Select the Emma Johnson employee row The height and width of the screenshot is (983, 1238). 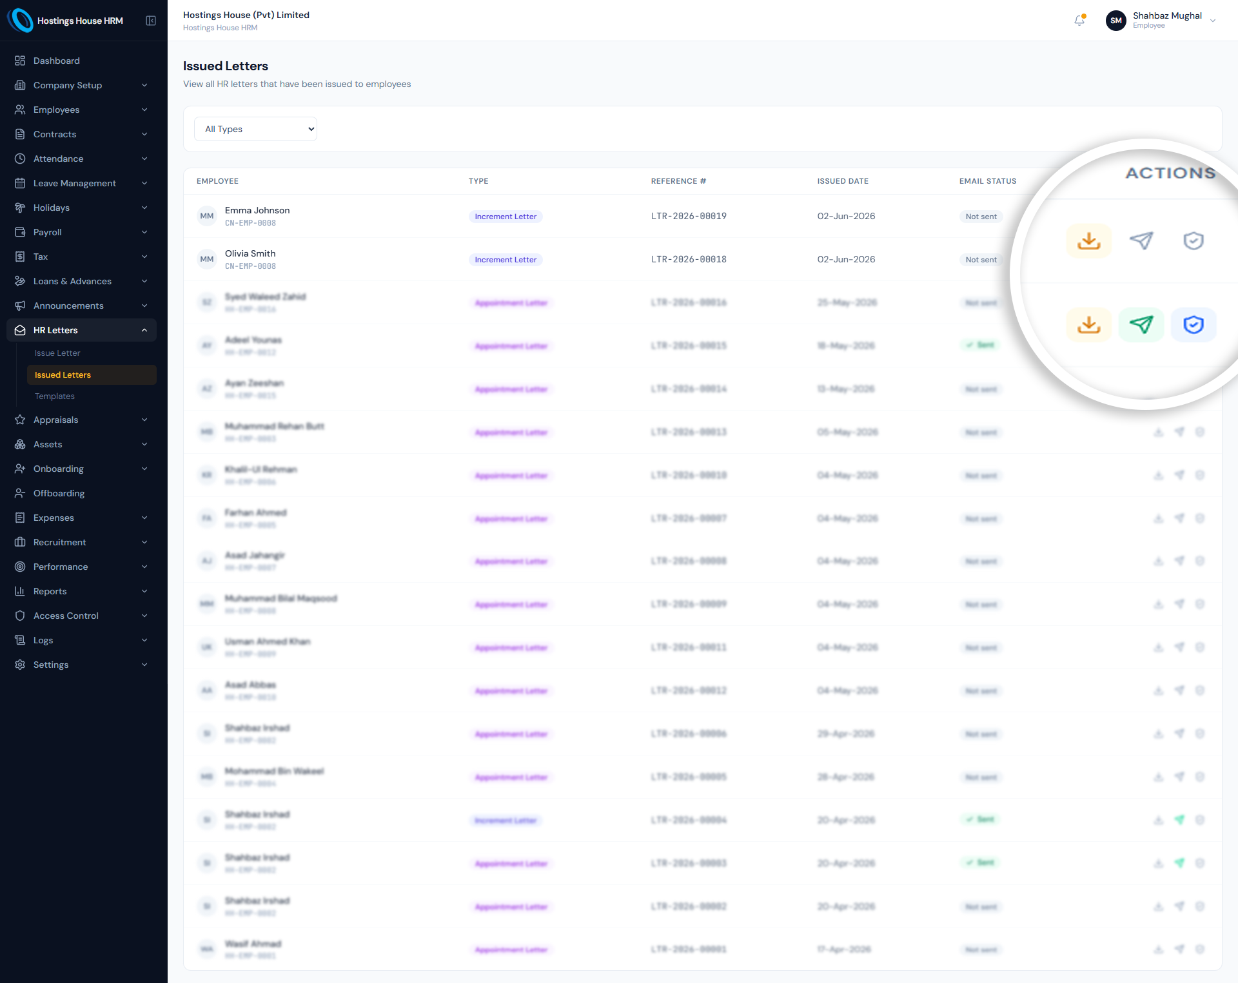703,216
